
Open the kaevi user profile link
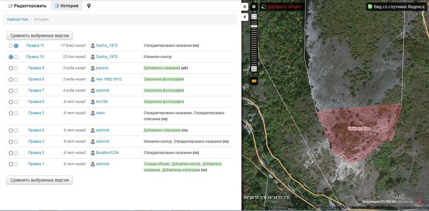[x=100, y=113]
